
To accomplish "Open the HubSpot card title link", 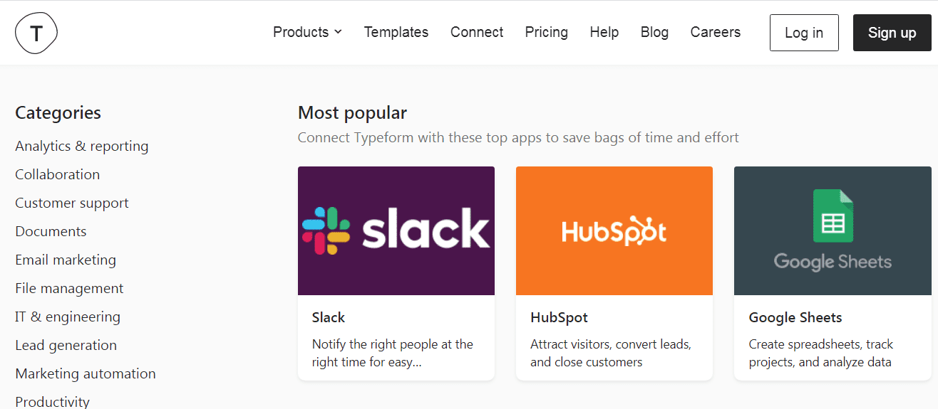I will click(560, 317).
